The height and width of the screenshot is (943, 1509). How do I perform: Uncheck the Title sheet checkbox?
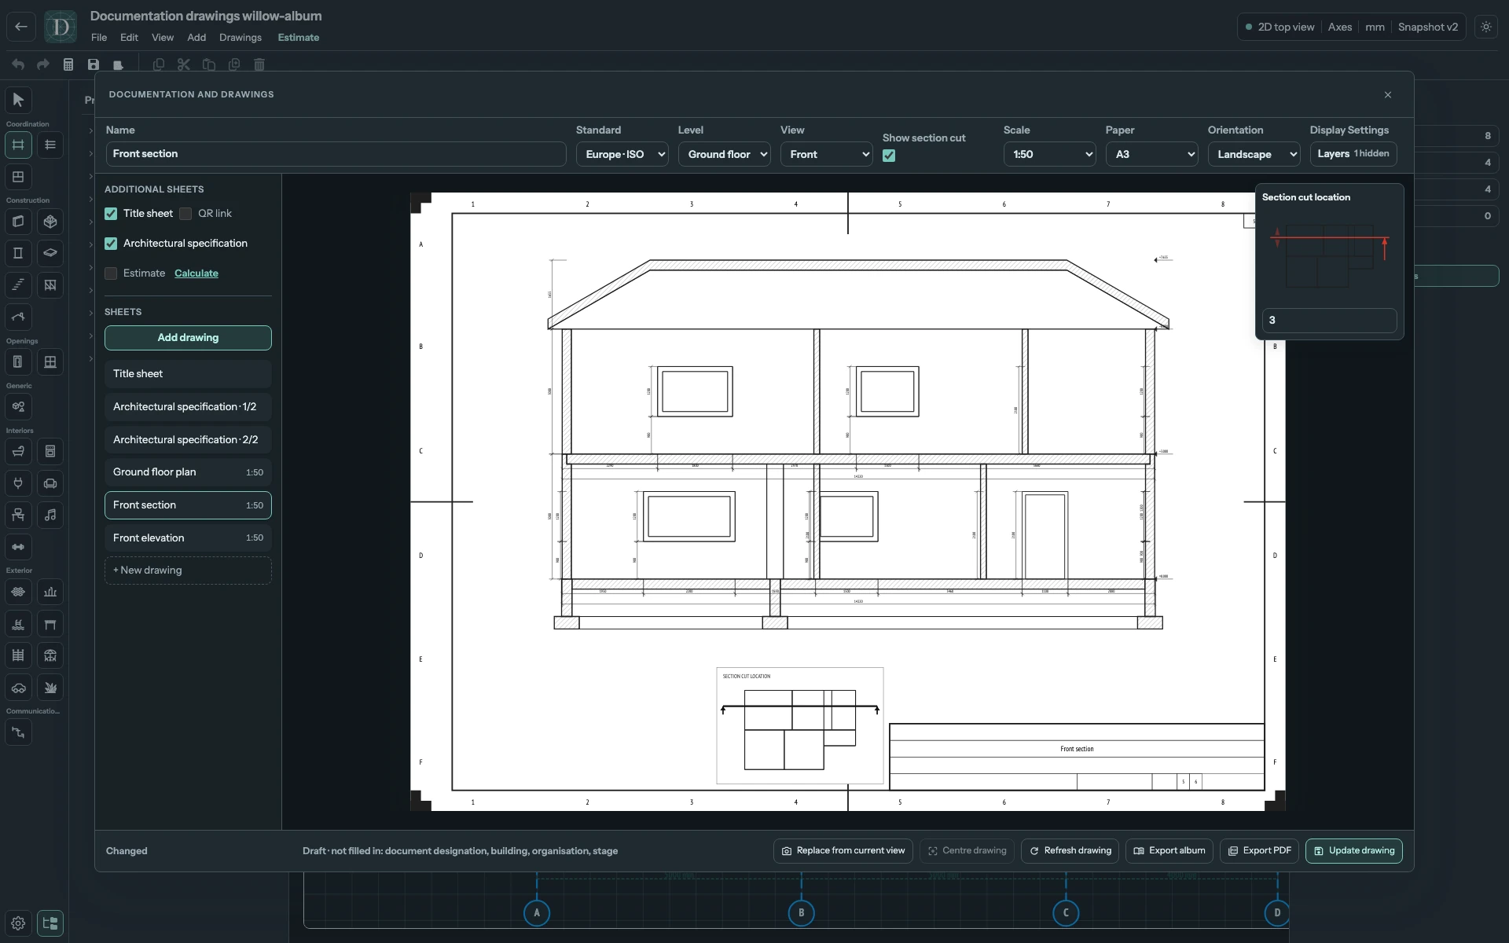pos(111,214)
